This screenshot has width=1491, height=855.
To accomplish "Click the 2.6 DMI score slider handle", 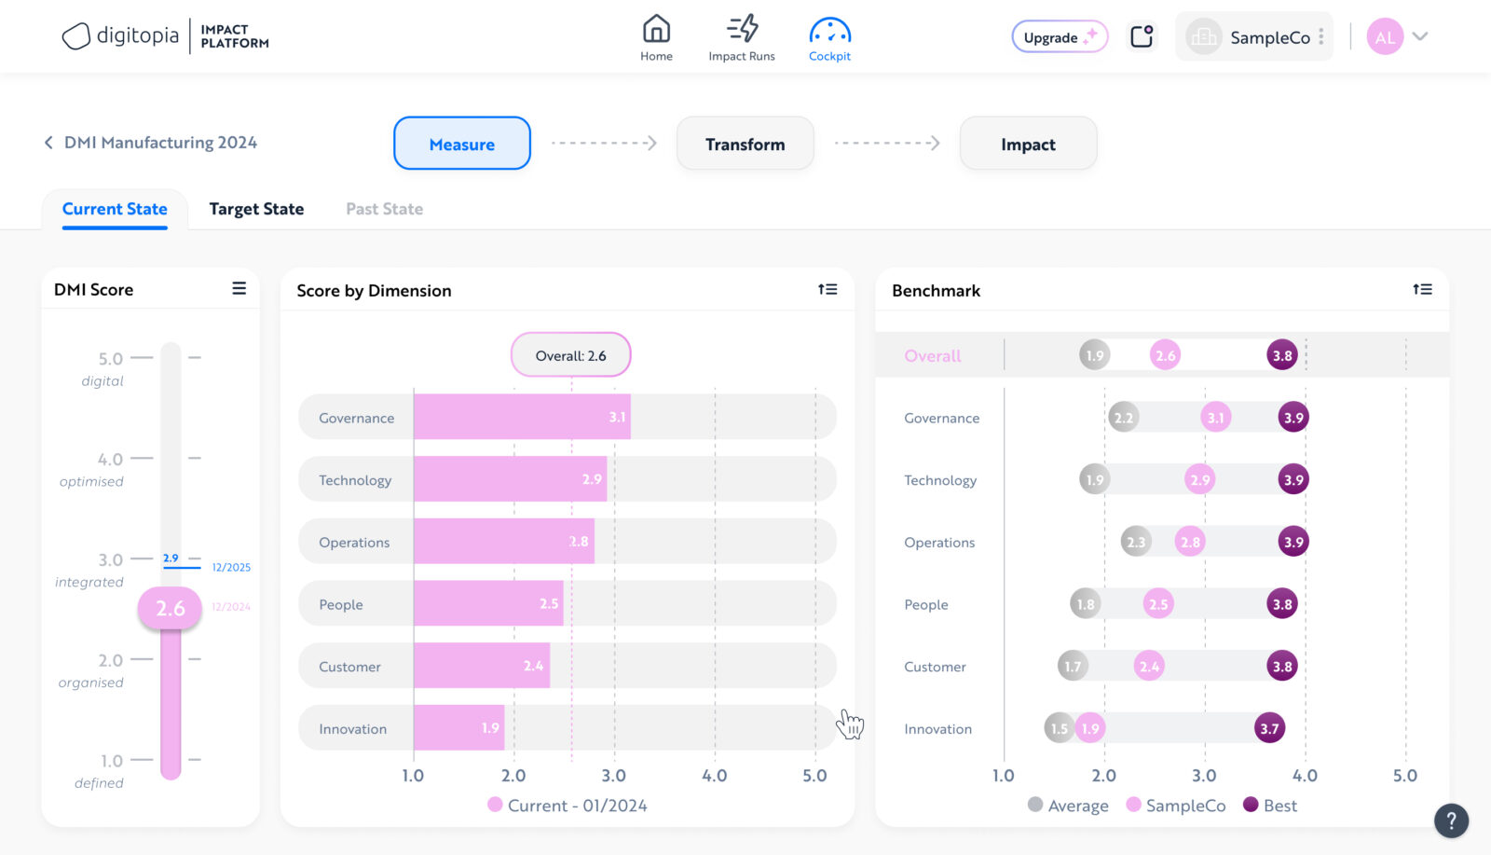I will pos(170,609).
